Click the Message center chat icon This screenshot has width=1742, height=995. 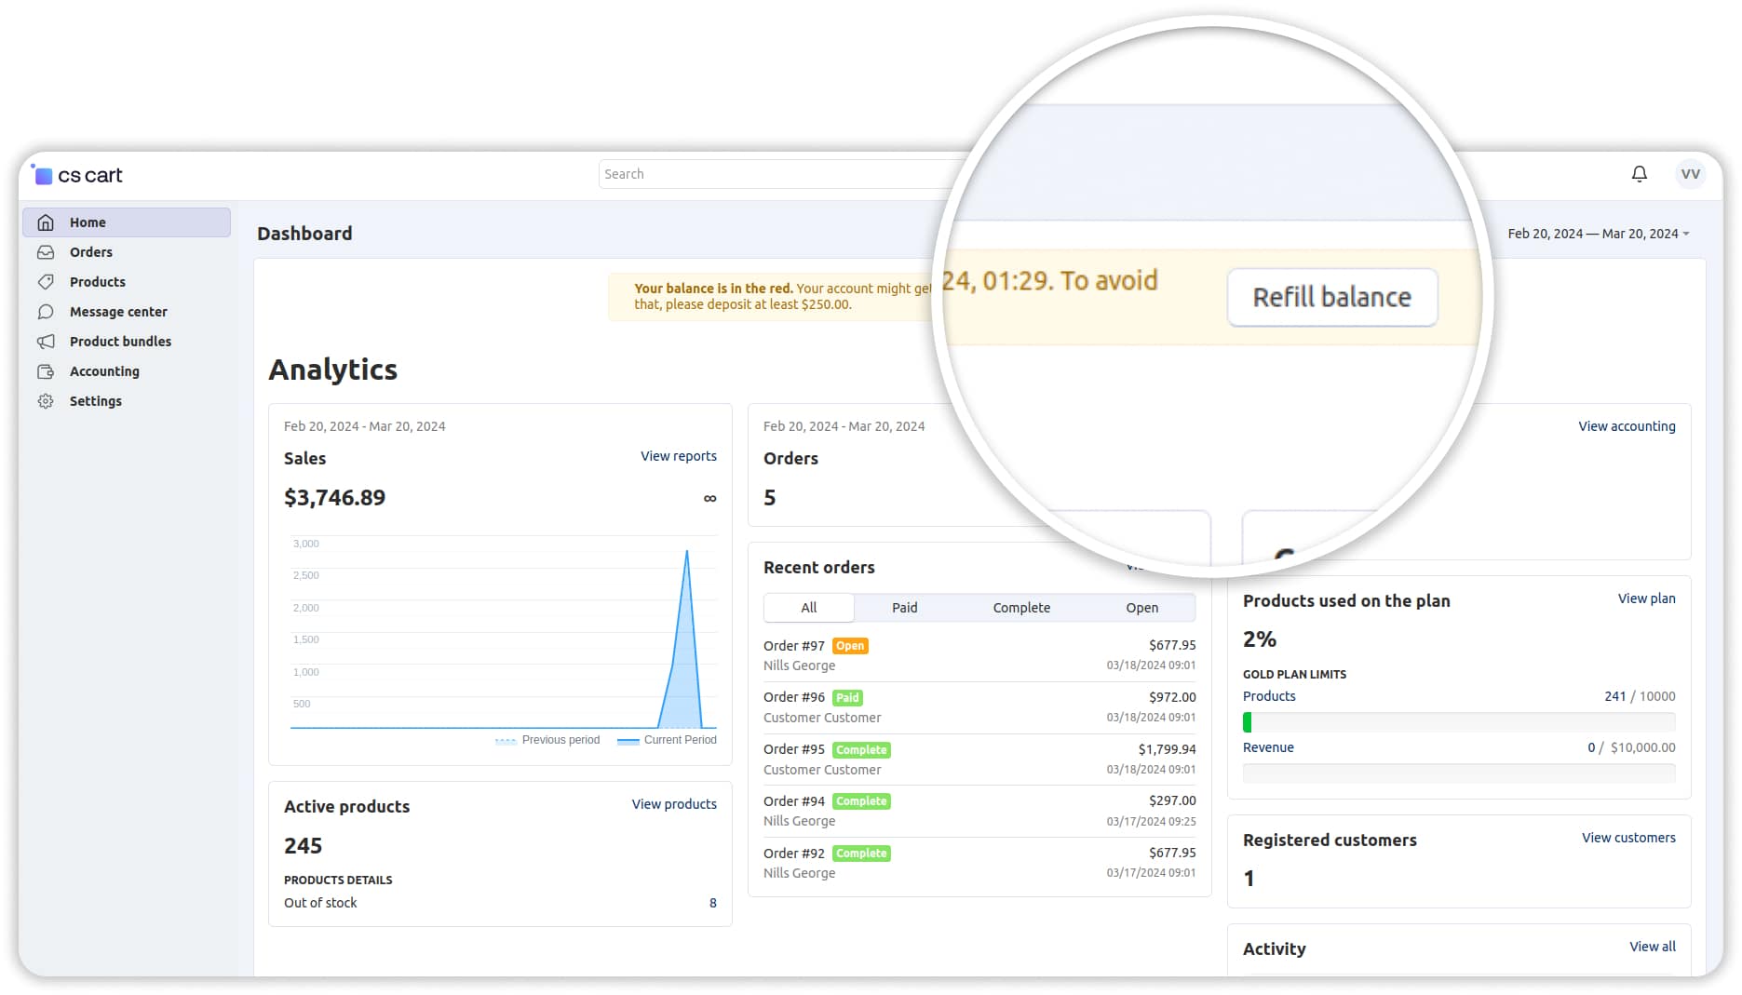[46, 312]
